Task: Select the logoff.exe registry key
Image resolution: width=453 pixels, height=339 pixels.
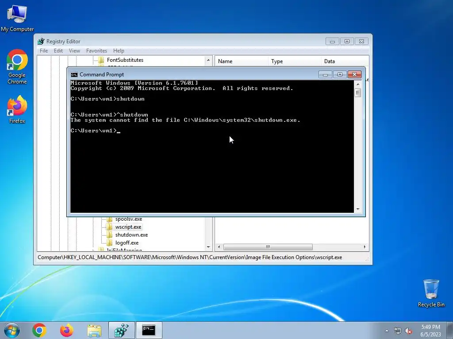Action: pyautogui.click(x=127, y=243)
